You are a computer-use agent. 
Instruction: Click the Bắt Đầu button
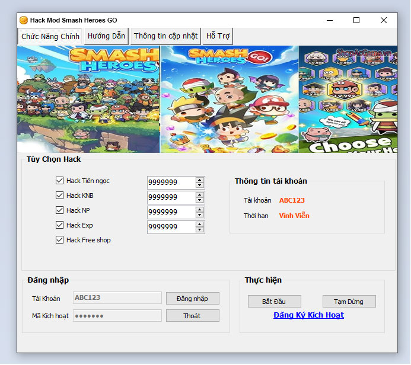coord(275,302)
